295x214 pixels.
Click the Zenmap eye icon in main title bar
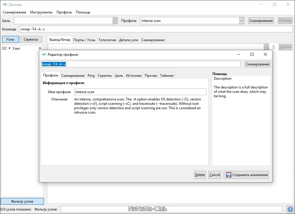coord(5,4)
